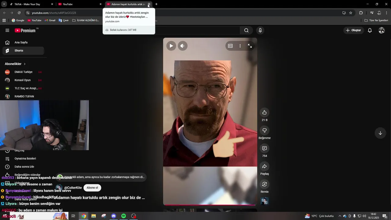Open Çevir translate bookmark
The width and height of the screenshot is (391, 220).
point(64,20)
